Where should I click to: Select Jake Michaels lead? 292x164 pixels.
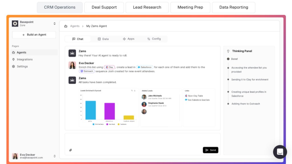[x=157, y=97]
